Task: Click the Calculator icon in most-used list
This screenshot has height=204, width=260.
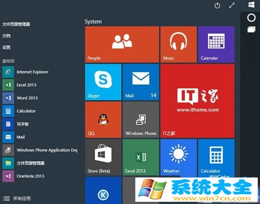Action: pyautogui.click(x=8, y=111)
